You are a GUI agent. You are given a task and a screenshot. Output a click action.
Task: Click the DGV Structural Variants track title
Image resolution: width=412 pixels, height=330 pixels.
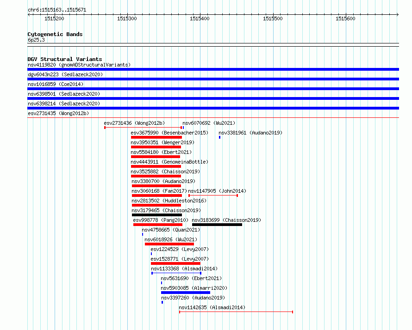[65, 59]
